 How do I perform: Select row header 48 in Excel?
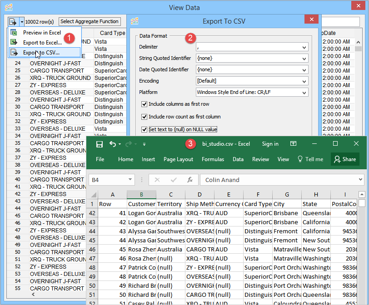click(92, 268)
